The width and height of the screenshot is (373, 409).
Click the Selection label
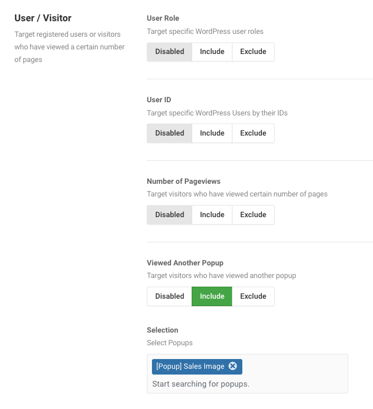point(162,330)
